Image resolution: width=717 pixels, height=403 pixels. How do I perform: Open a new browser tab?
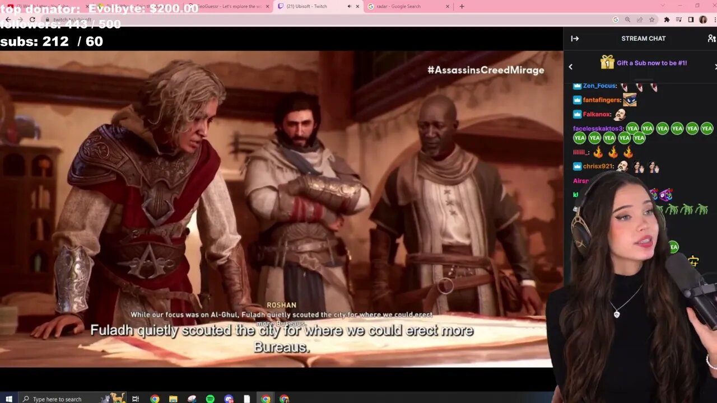(462, 7)
